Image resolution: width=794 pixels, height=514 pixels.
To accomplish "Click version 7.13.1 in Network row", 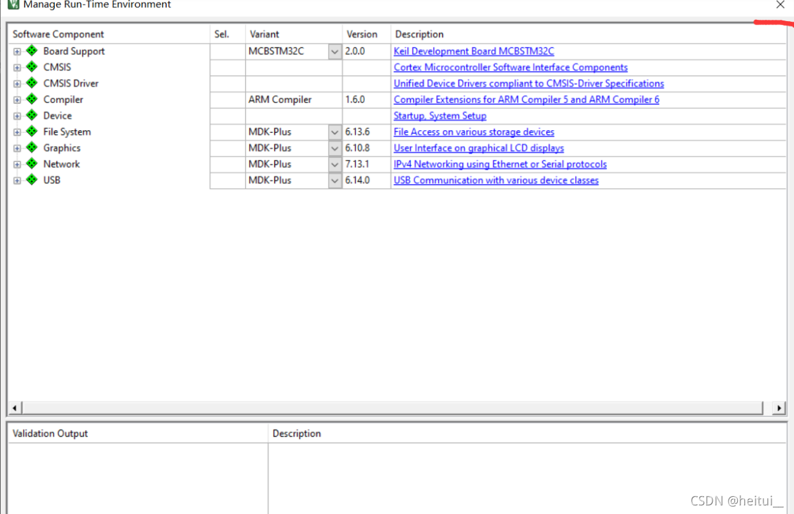I will point(358,164).
